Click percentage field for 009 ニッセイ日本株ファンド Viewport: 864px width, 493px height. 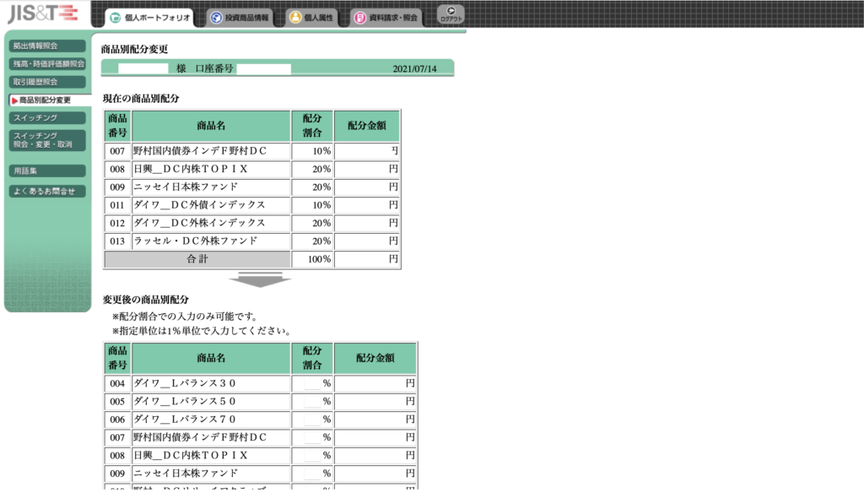click(x=312, y=474)
